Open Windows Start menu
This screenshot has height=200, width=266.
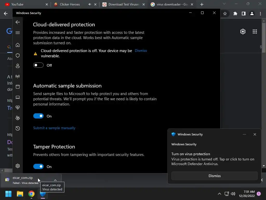pos(8,194)
